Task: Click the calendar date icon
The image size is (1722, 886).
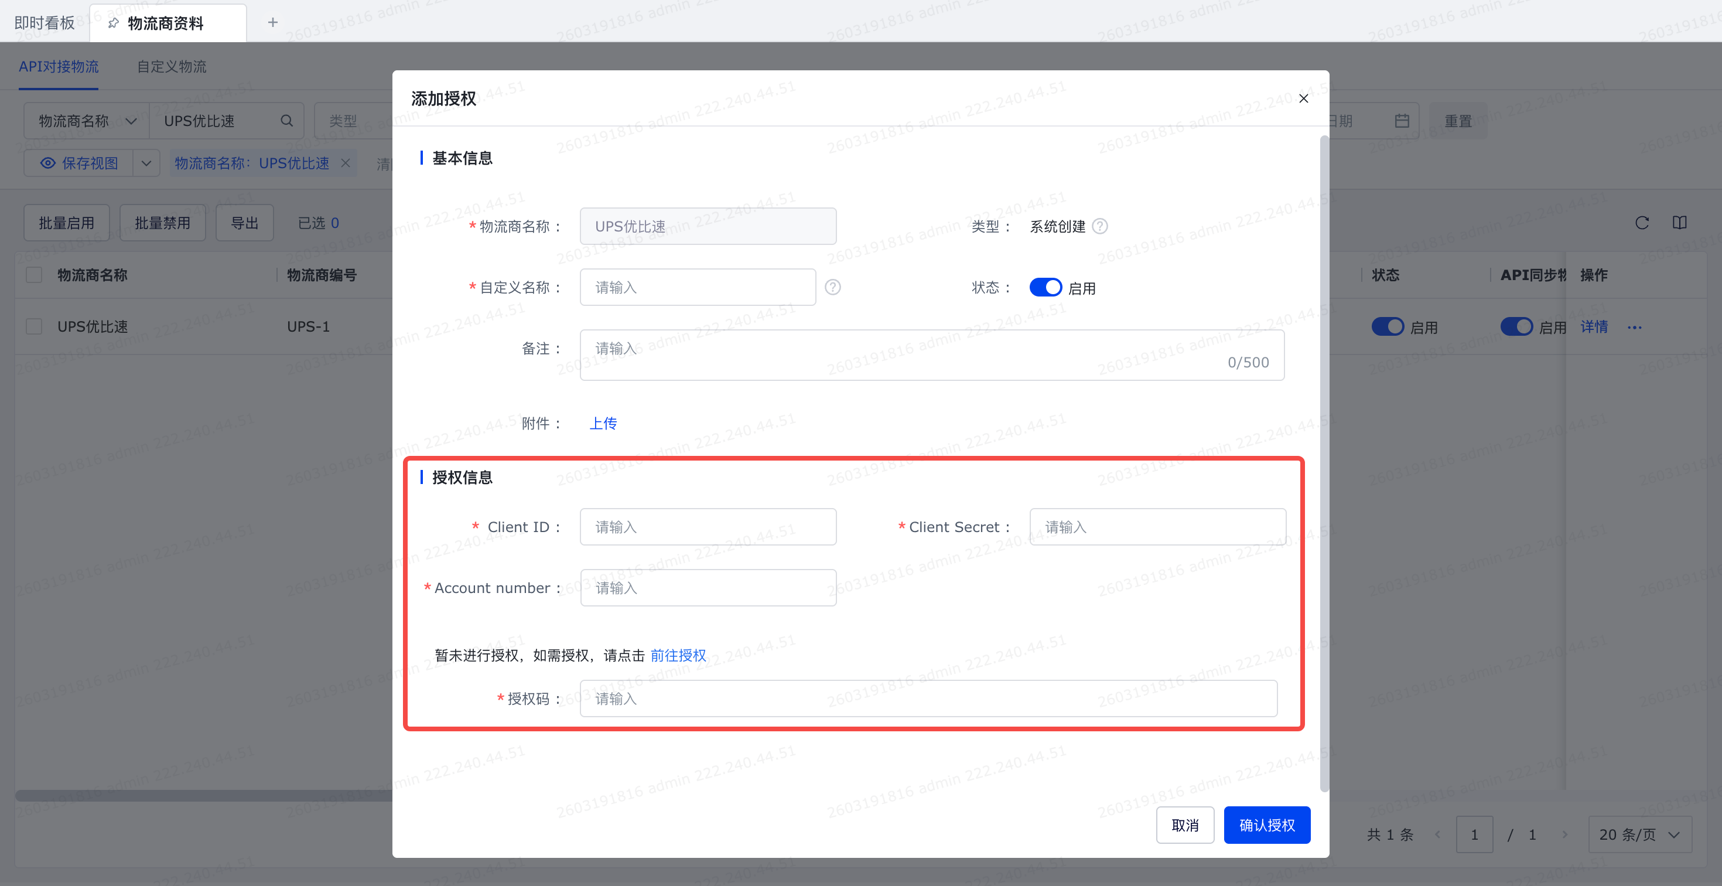Action: 1402,121
